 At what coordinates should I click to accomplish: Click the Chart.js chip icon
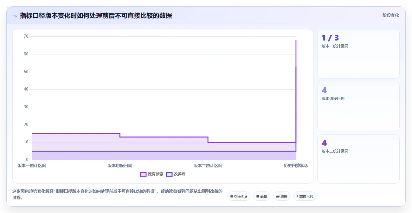click(232, 196)
